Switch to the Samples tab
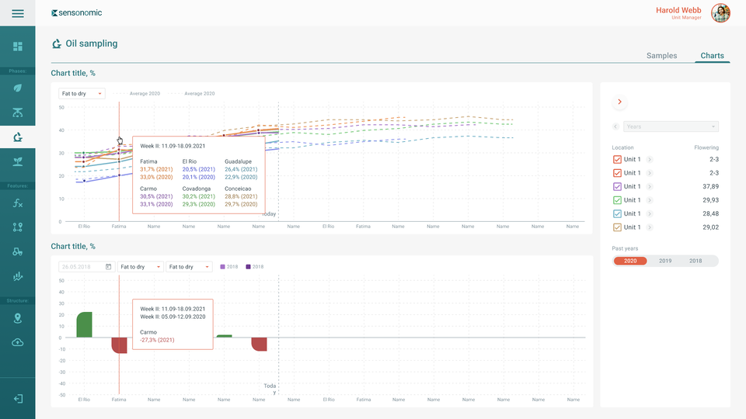 tap(661, 56)
